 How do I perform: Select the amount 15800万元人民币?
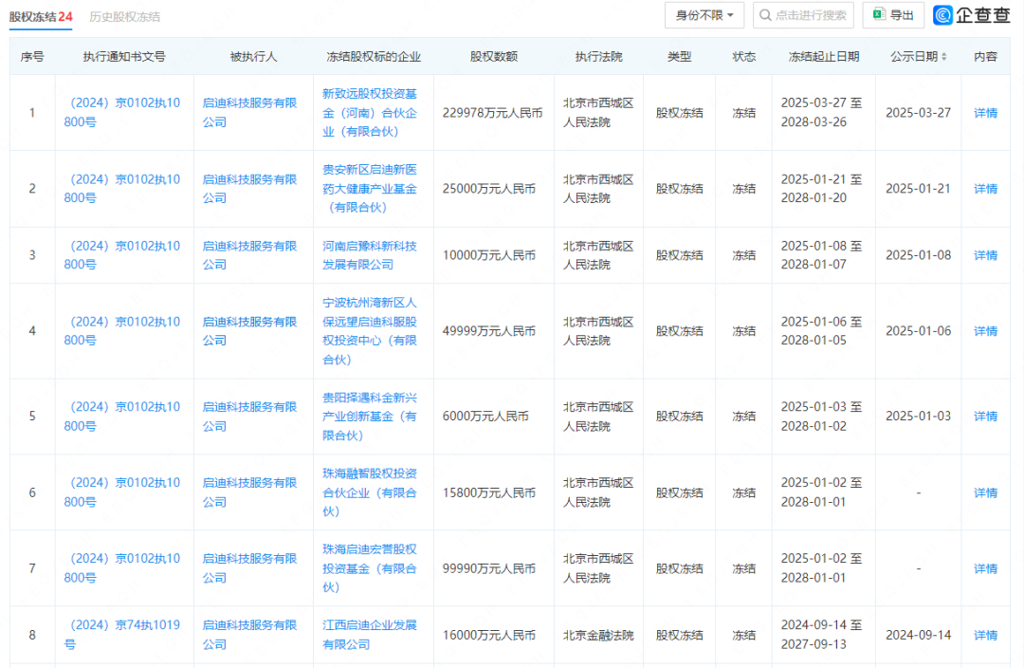click(489, 492)
